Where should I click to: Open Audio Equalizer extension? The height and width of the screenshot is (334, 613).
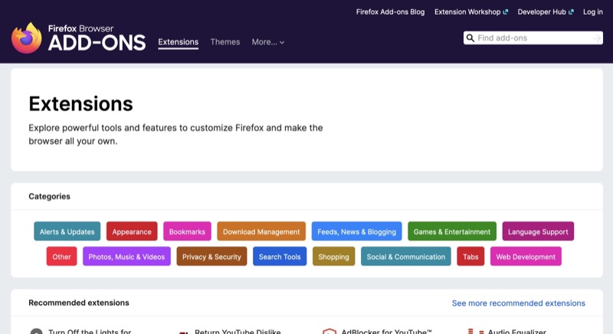[x=516, y=331]
